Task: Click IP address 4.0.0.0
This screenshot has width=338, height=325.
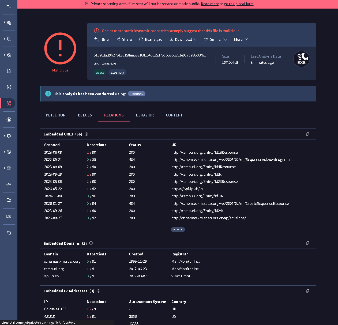Action: pyautogui.click(x=50, y=316)
